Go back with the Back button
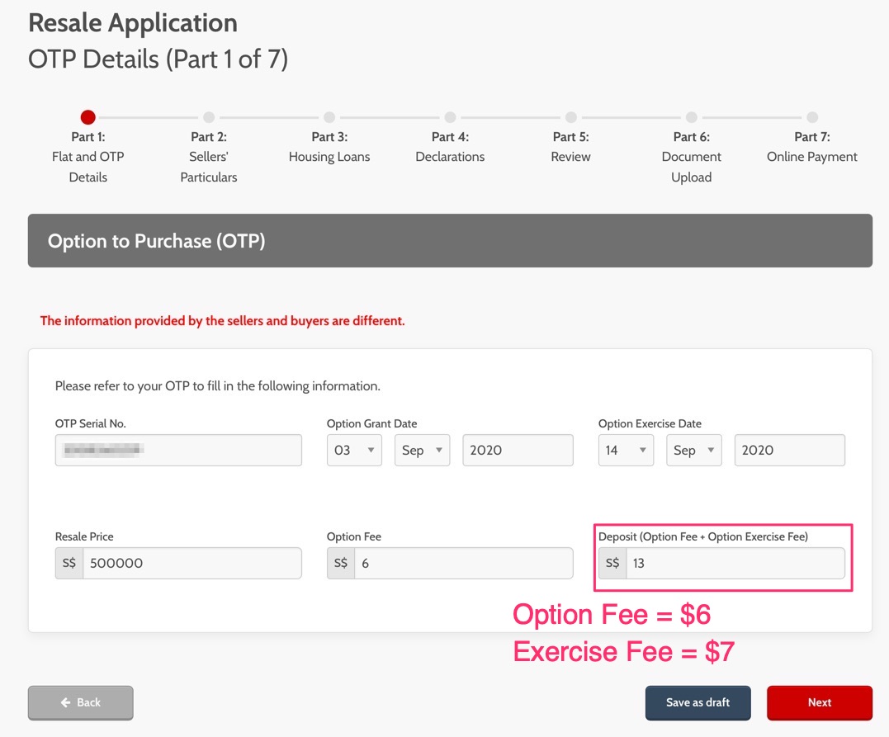This screenshot has width=889, height=737. [81, 702]
